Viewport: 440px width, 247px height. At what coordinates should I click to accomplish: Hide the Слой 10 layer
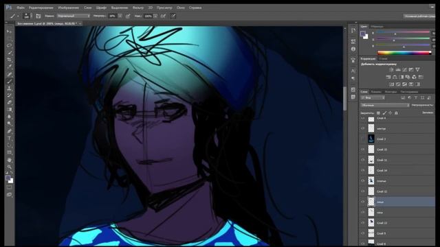coord(362,150)
